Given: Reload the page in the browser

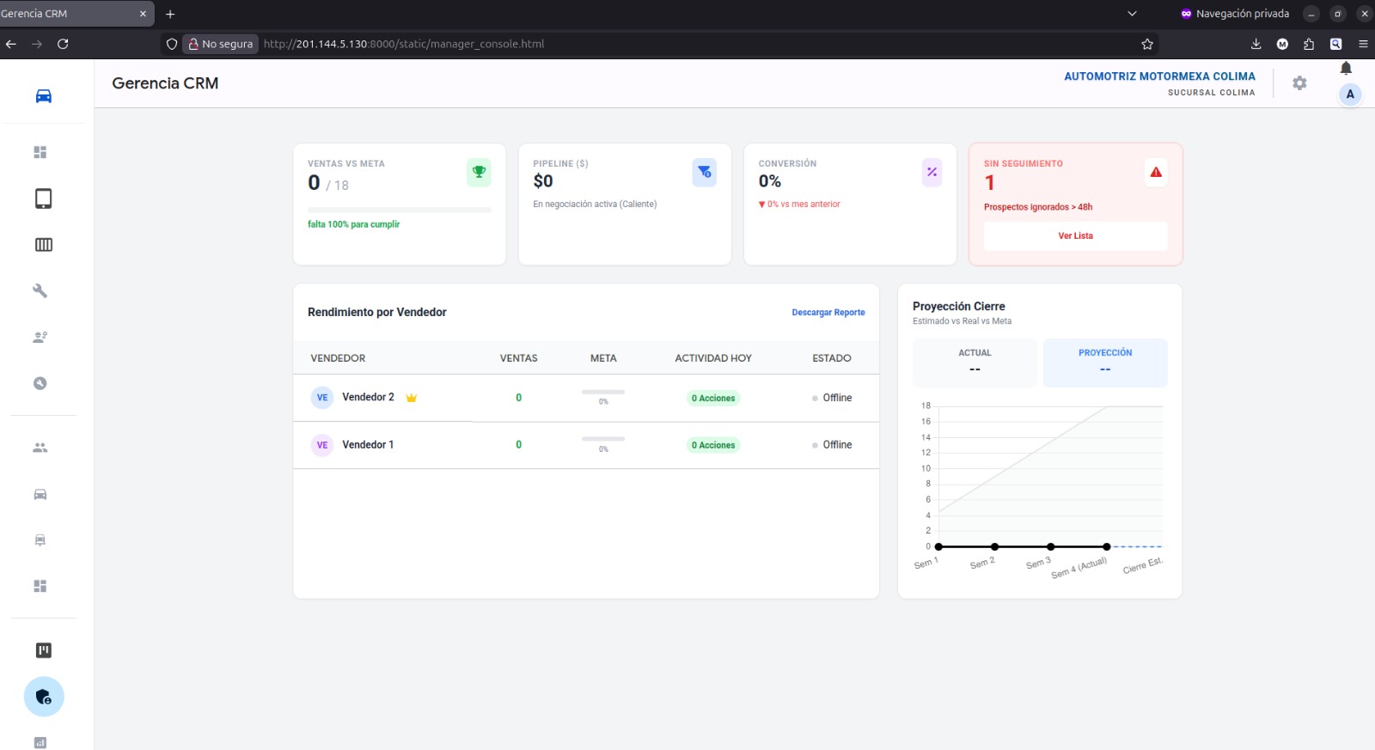Looking at the screenshot, I should pyautogui.click(x=63, y=44).
